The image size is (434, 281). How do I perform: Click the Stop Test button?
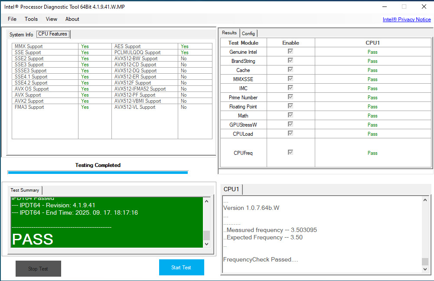[x=38, y=268]
